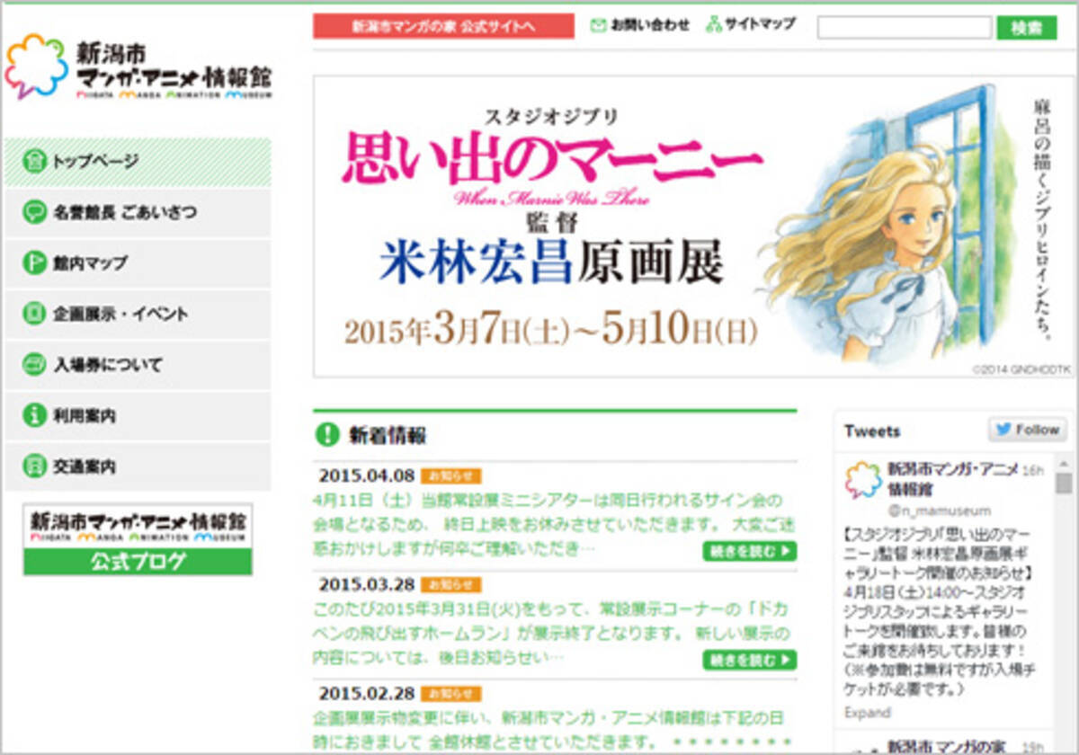
Task: Read more of the 2015.03.28 news item
Action: tap(749, 660)
